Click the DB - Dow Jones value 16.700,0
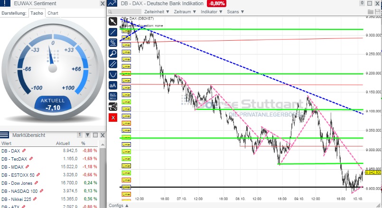The width and height of the screenshot is (382, 208). point(70,183)
